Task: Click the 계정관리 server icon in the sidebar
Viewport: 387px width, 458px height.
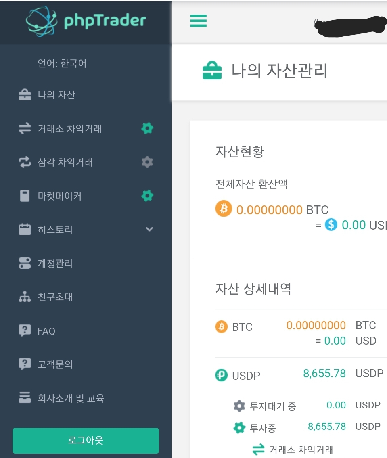Action: click(x=25, y=264)
